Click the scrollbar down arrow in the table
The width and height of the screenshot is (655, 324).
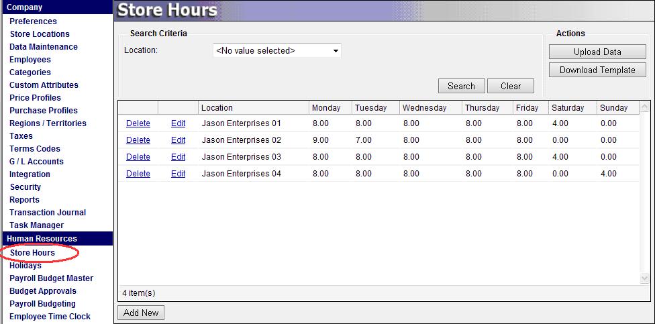(645, 278)
